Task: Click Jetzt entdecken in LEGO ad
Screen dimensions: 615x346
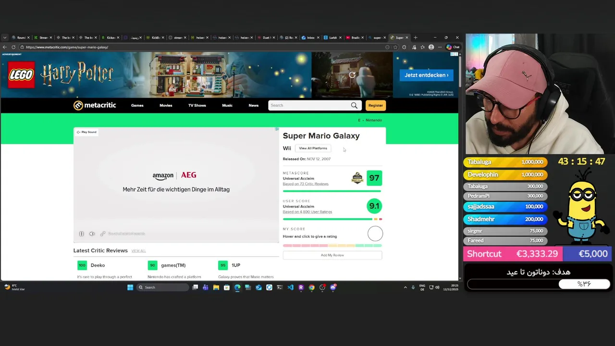Action: click(x=426, y=75)
